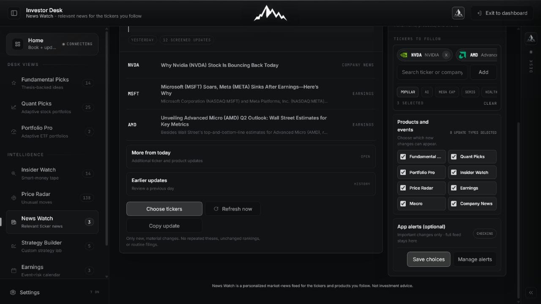The height and width of the screenshot is (304, 541).
Task: Click the Settings gear icon
Action: point(13,292)
